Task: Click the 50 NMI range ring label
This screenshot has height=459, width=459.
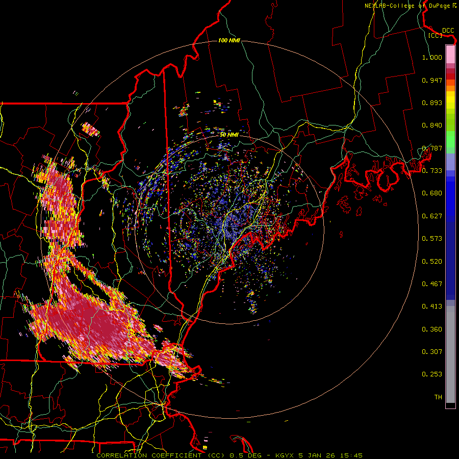Action: click(229, 135)
